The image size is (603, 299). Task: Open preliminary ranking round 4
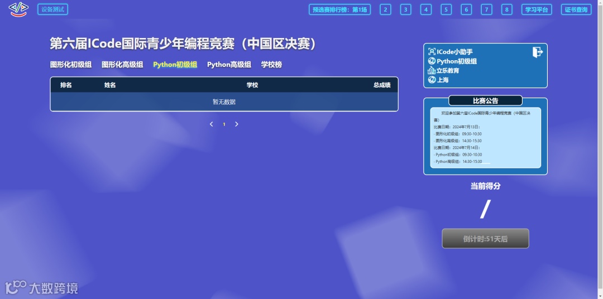pos(425,9)
